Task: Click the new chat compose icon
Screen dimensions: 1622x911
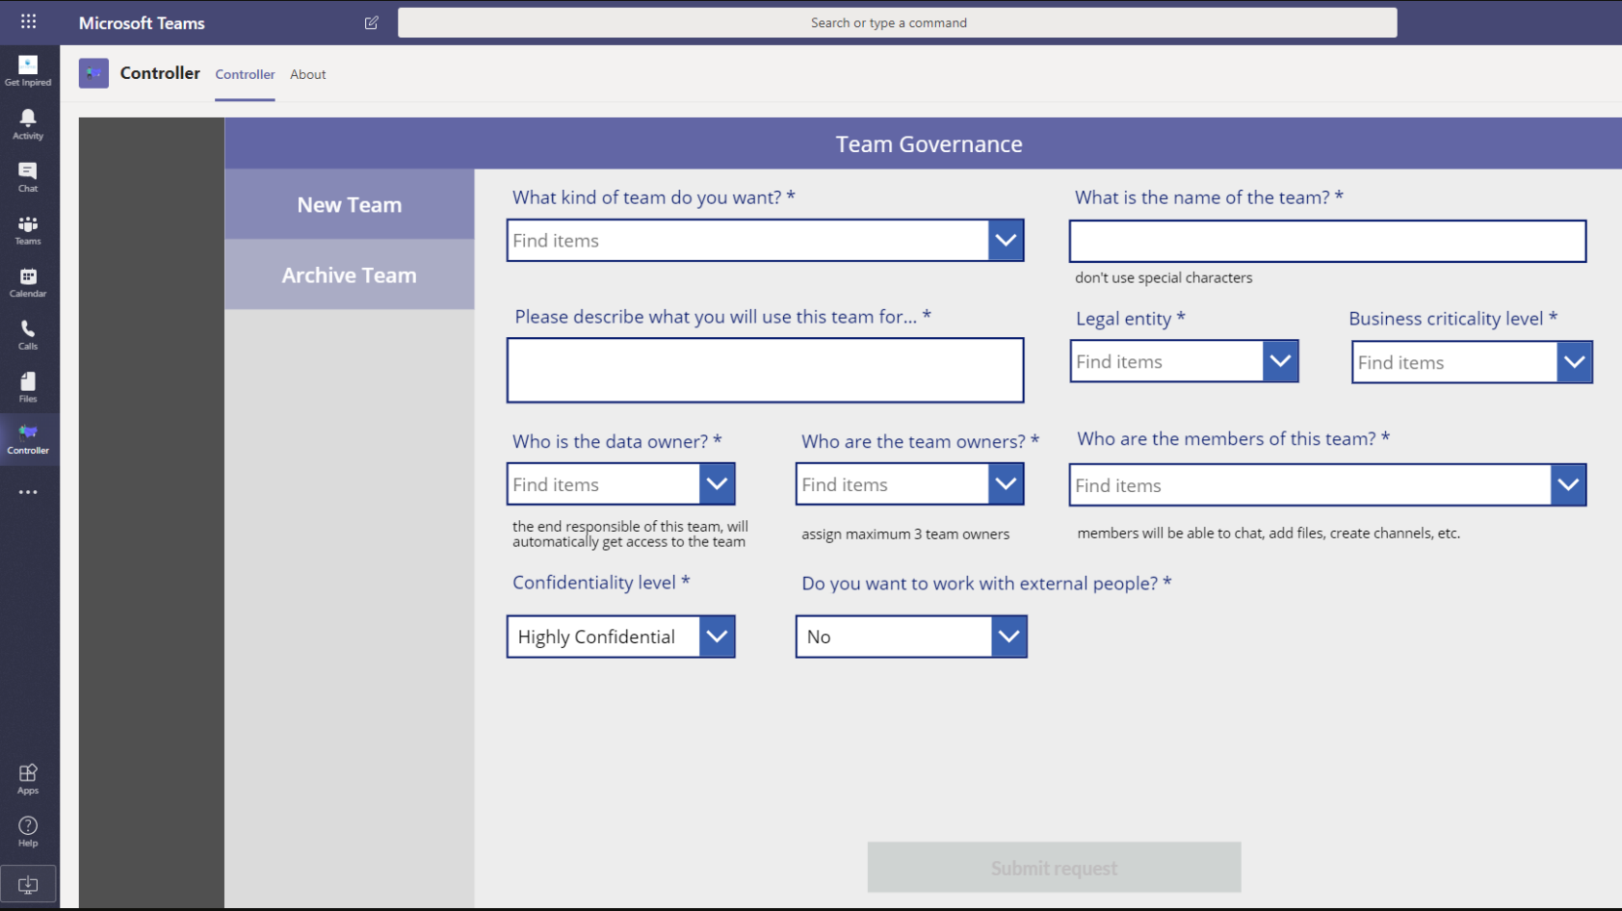Action: pyautogui.click(x=371, y=23)
